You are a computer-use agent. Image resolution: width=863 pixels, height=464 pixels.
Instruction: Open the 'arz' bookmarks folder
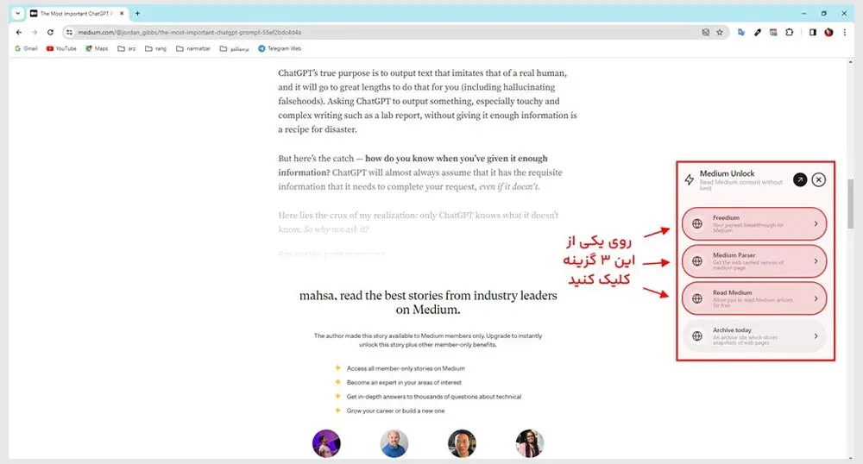pos(127,48)
